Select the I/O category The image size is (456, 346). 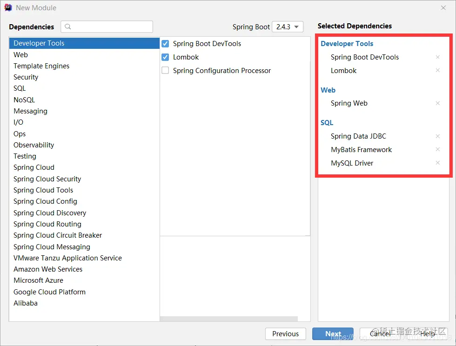click(84, 122)
